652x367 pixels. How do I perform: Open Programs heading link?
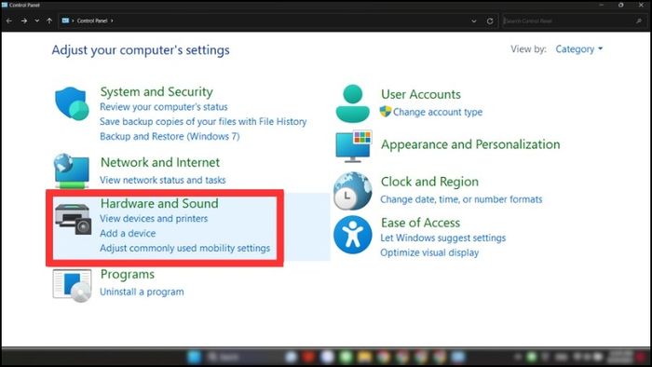click(128, 274)
